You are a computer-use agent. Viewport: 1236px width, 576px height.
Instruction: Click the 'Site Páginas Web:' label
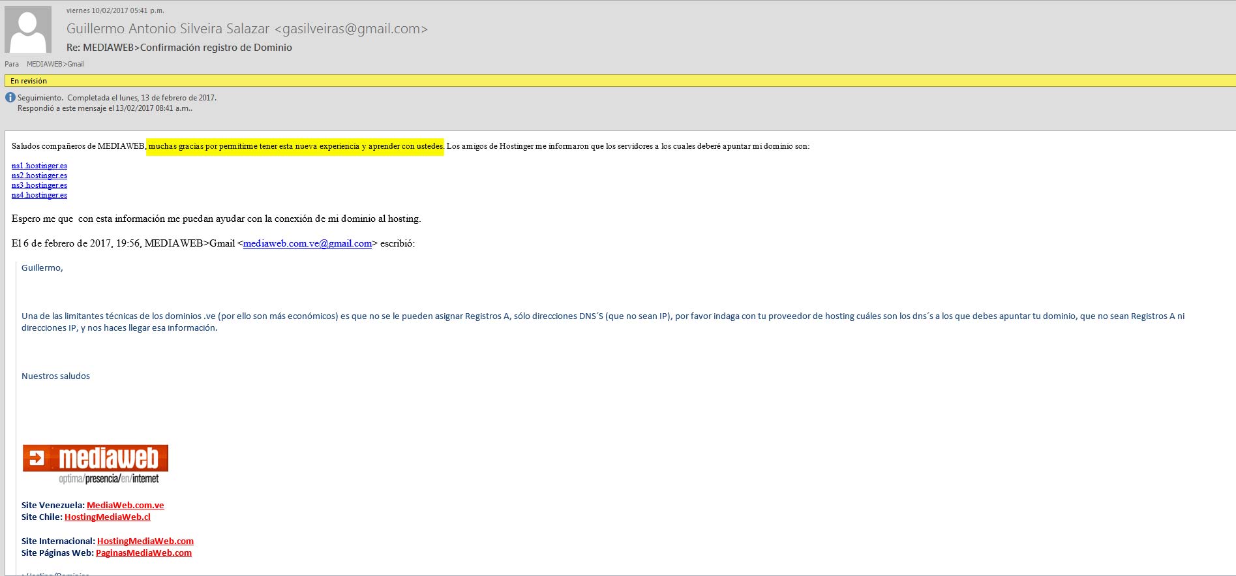57,553
